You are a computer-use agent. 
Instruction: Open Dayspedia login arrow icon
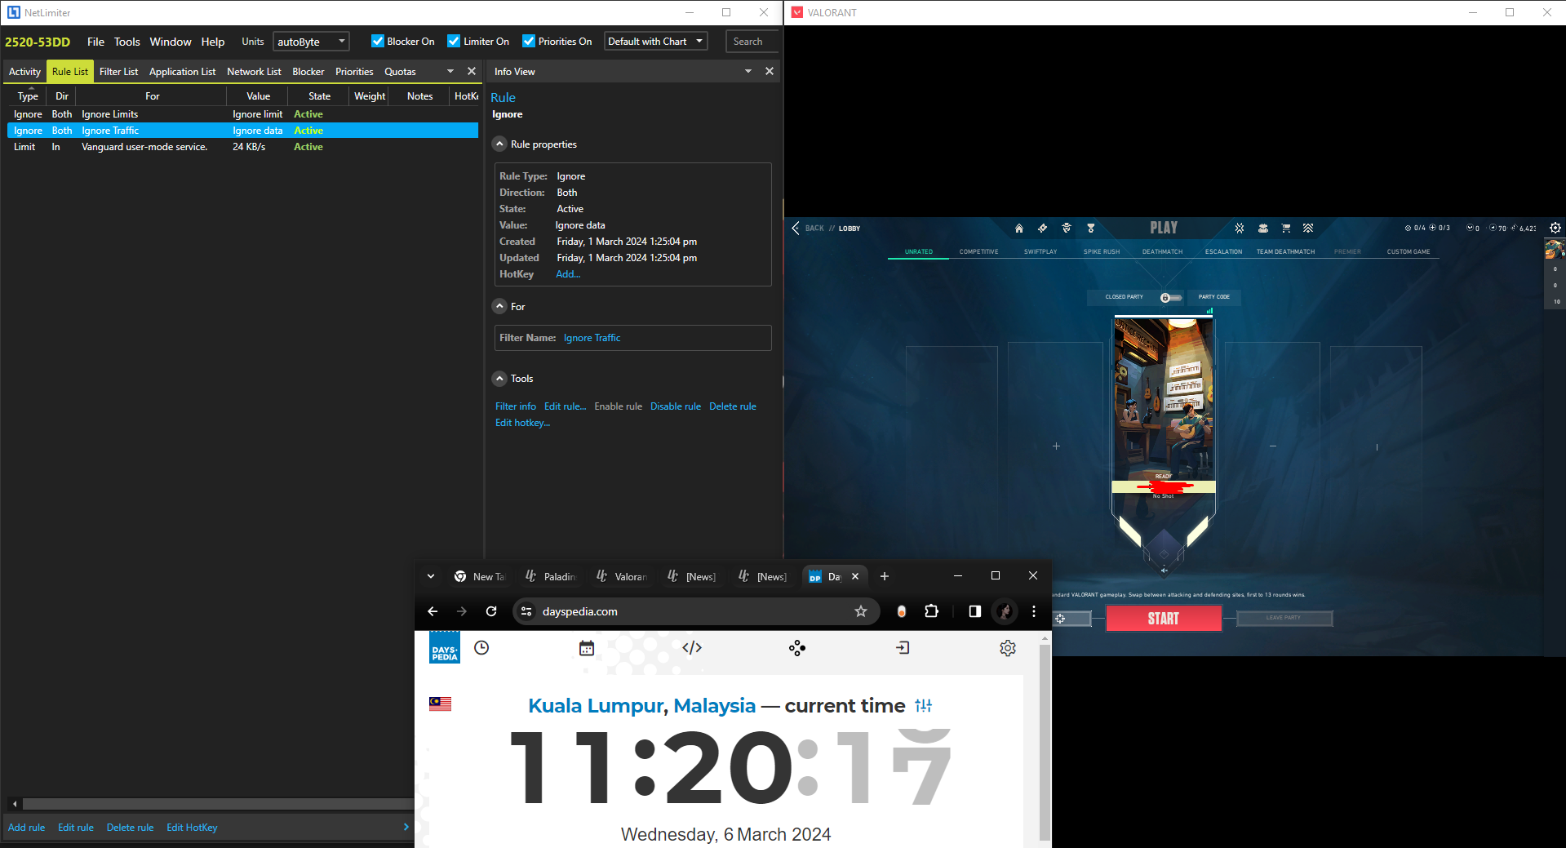[903, 648]
